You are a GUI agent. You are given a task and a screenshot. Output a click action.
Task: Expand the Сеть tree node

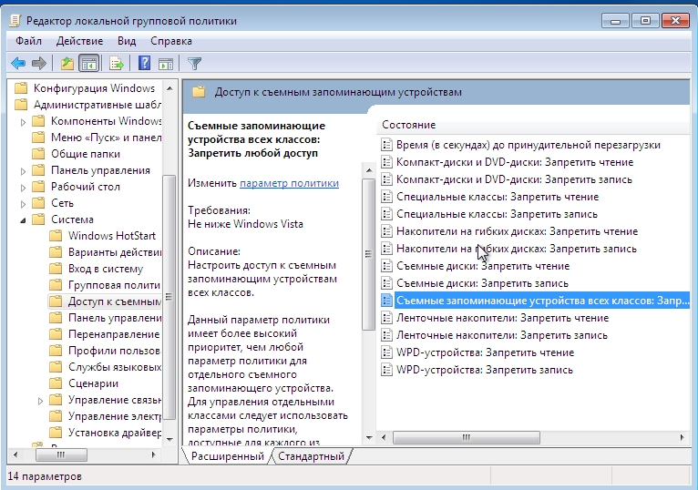click(23, 204)
